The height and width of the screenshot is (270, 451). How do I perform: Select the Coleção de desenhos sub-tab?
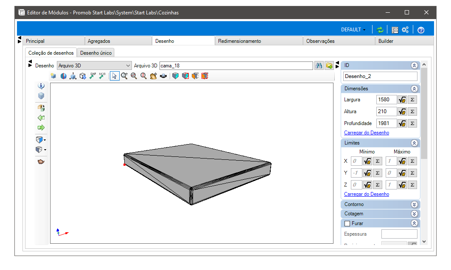(x=51, y=53)
